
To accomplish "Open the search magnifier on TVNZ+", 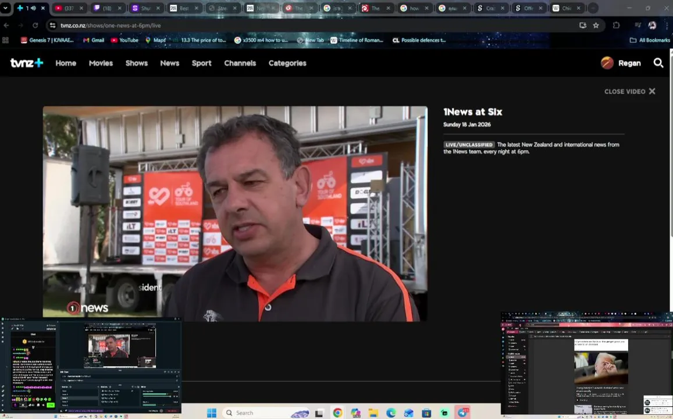I will click(x=658, y=63).
